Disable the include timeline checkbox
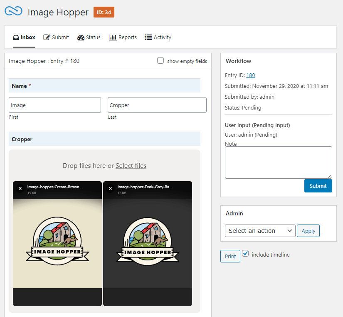The height and width of the screenshot is (317, 343). (x=245, y=253)
